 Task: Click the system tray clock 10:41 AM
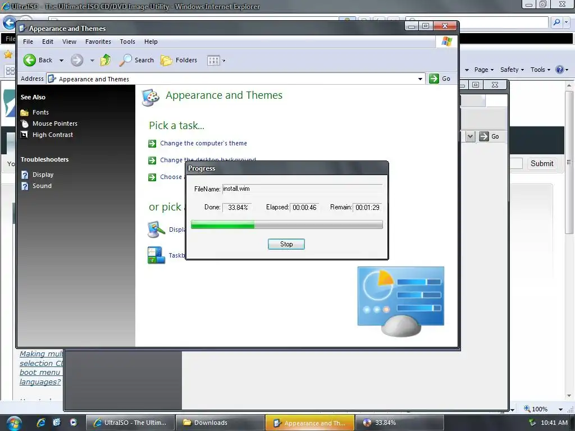tap(554, 423)
